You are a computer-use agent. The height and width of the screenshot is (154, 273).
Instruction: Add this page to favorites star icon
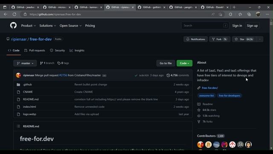[221, 15]
